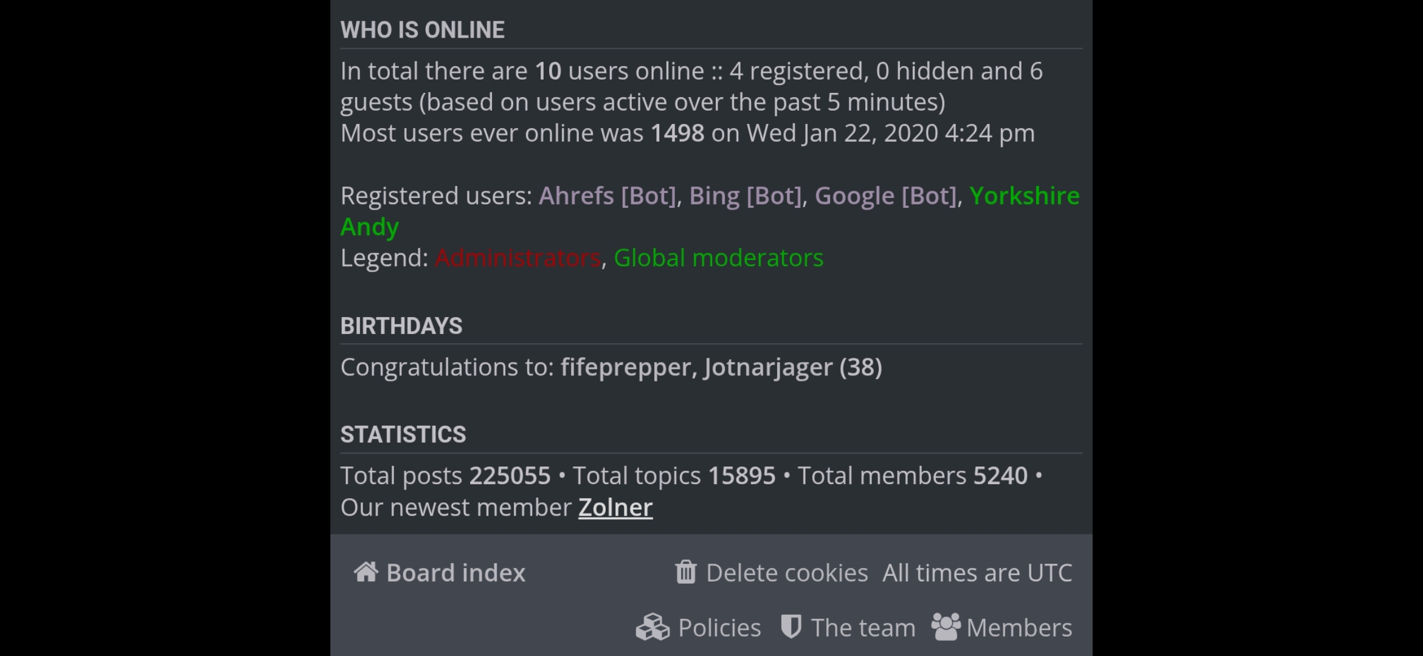Go to The team text link
Viewport: 1423px width, 656px height.
click(x=863, y=628)
